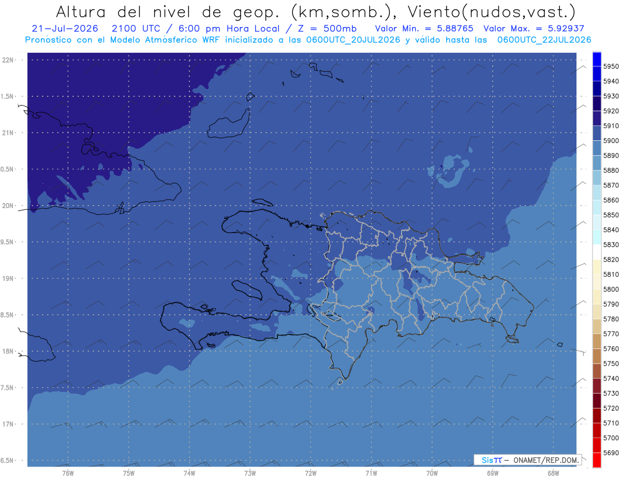The height and width of the screenshot is (480, 621).
Task: Click the '0.5N' axis label
Action: [8, 169]
